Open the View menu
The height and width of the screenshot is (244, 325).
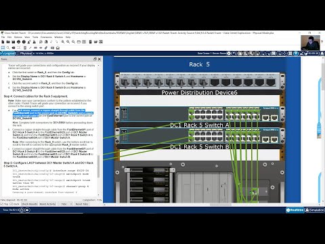tap(27, 37)
